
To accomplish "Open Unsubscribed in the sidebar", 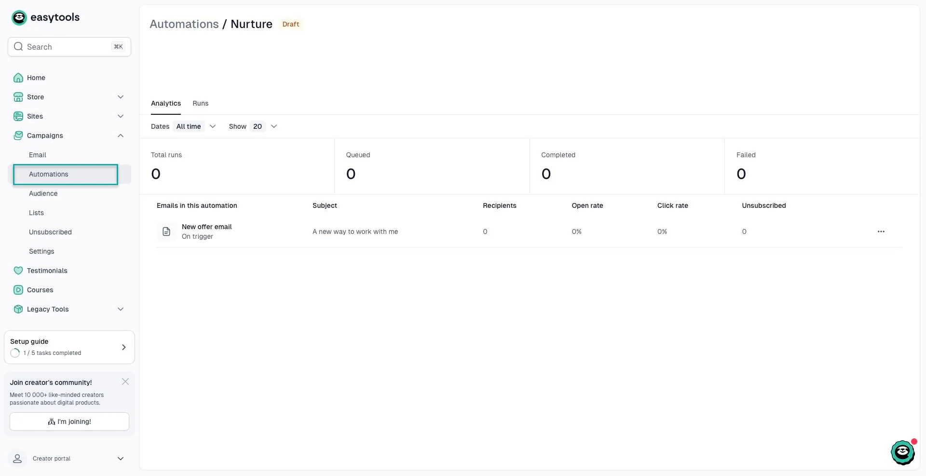I will point(50,232).
